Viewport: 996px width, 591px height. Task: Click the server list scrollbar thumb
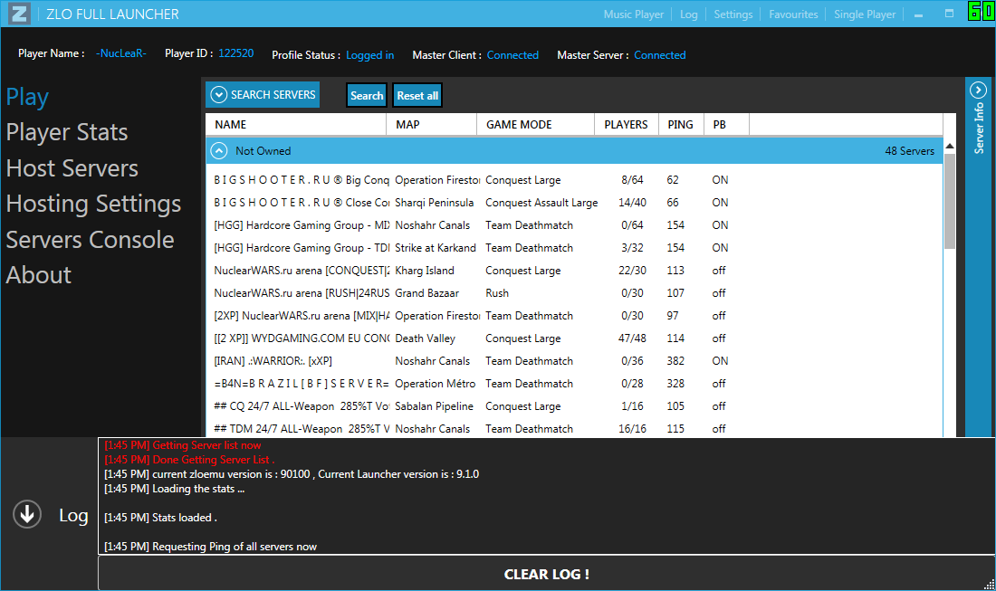(950, 201)
